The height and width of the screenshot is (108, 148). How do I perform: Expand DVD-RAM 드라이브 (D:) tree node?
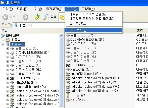tap(8, 53)
